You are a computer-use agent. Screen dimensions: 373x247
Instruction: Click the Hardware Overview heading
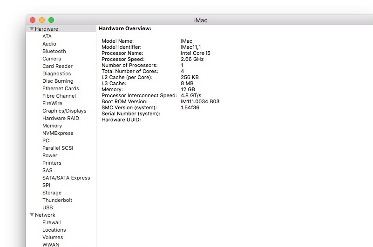point(125,28)
